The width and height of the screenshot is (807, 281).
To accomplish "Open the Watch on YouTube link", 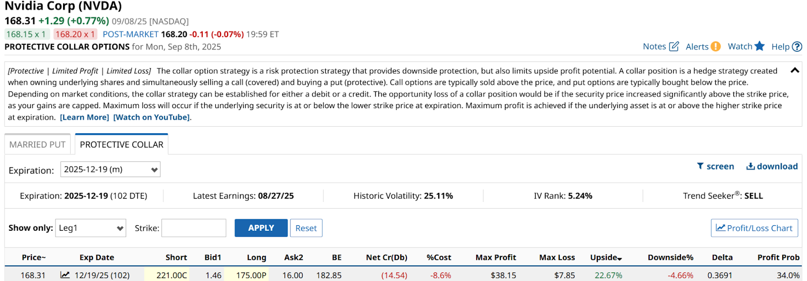I will click(x=151, y=117).
